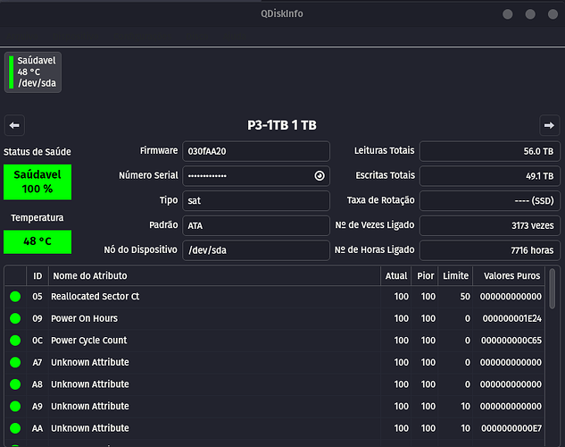This screenshot has width=565, height=447.
Task: Click the green status dot for Reallocated Sector Ct
Action: pyautogui.click(x=15, y=297)
